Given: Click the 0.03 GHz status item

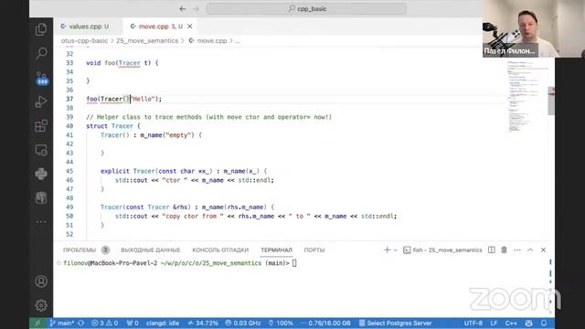Looking at the screenshot, I should (x=243, y=323).
